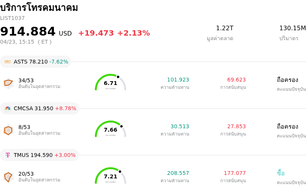Click ASTS support value 69.623

[x=236, y=80]
